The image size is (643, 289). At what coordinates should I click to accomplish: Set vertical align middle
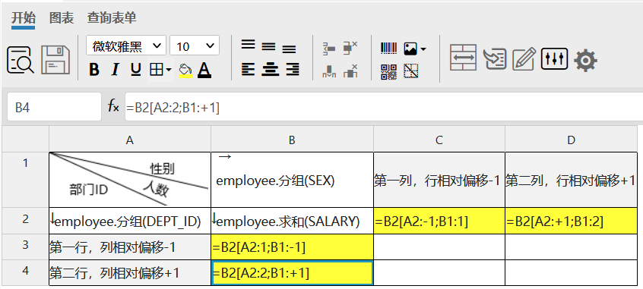[268, 47]
